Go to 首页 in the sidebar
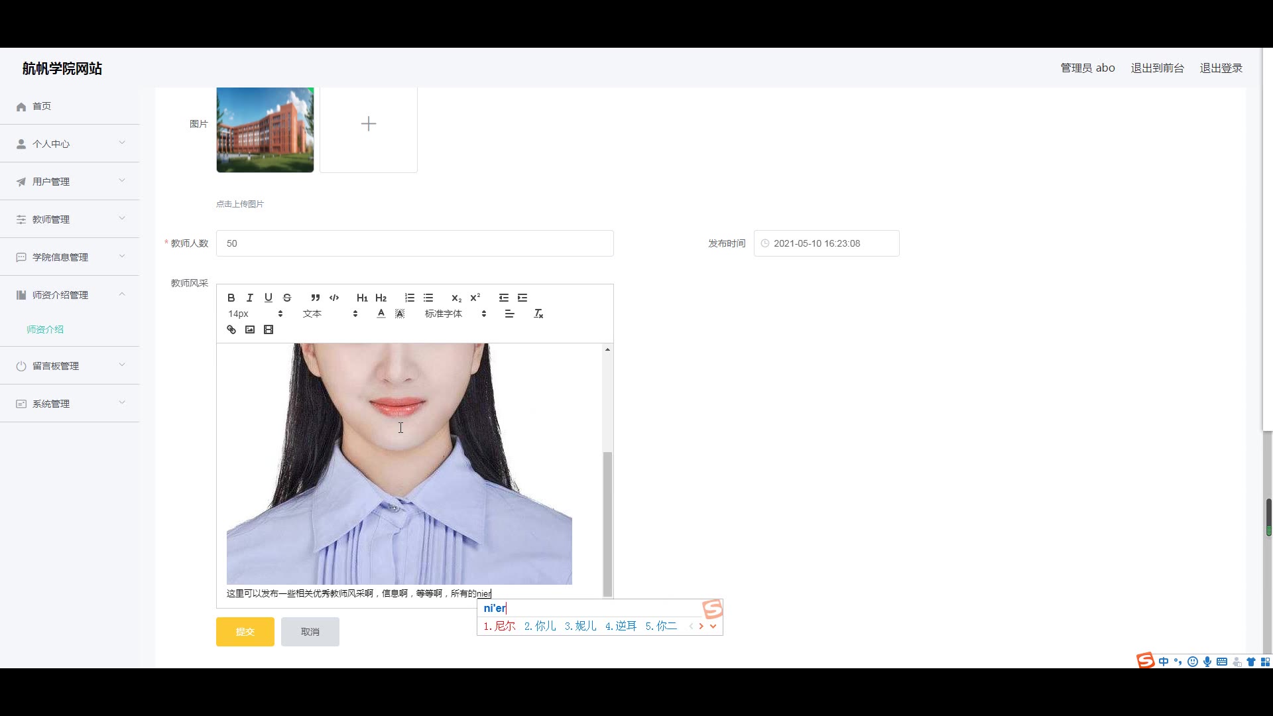The image size is (1273, 716). click(x=41, y=106)
